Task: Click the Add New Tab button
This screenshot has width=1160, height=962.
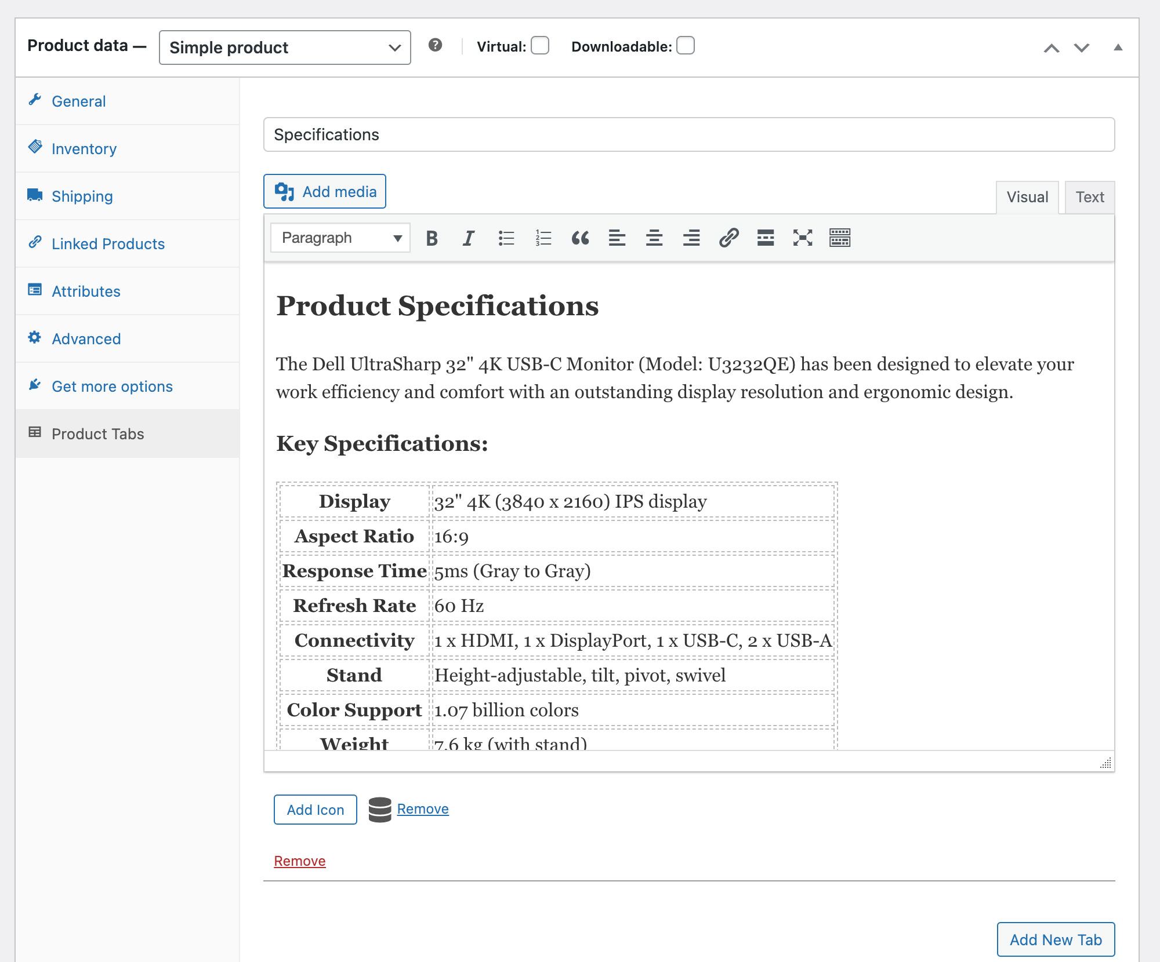Action: pyautogui.click(x=1055, y=939)
